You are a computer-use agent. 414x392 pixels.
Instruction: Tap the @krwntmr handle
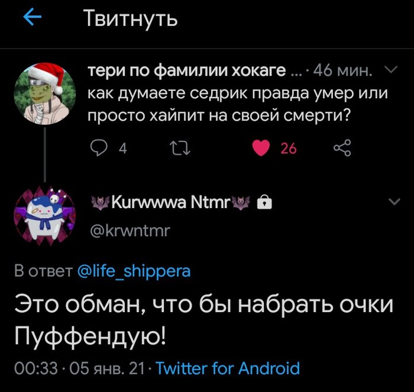coord(130,231)
